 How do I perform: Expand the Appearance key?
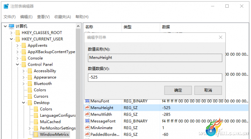pos(23,77)
